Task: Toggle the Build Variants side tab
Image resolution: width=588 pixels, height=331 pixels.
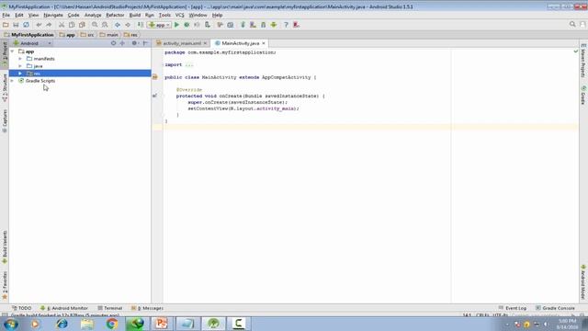Action: pos(5,247)
